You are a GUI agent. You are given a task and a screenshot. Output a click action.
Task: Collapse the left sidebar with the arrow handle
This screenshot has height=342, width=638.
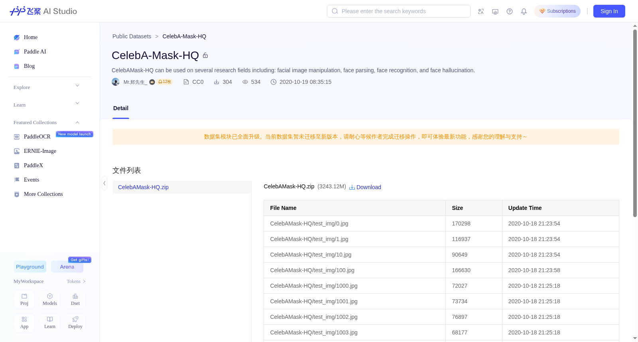[104, 183]
